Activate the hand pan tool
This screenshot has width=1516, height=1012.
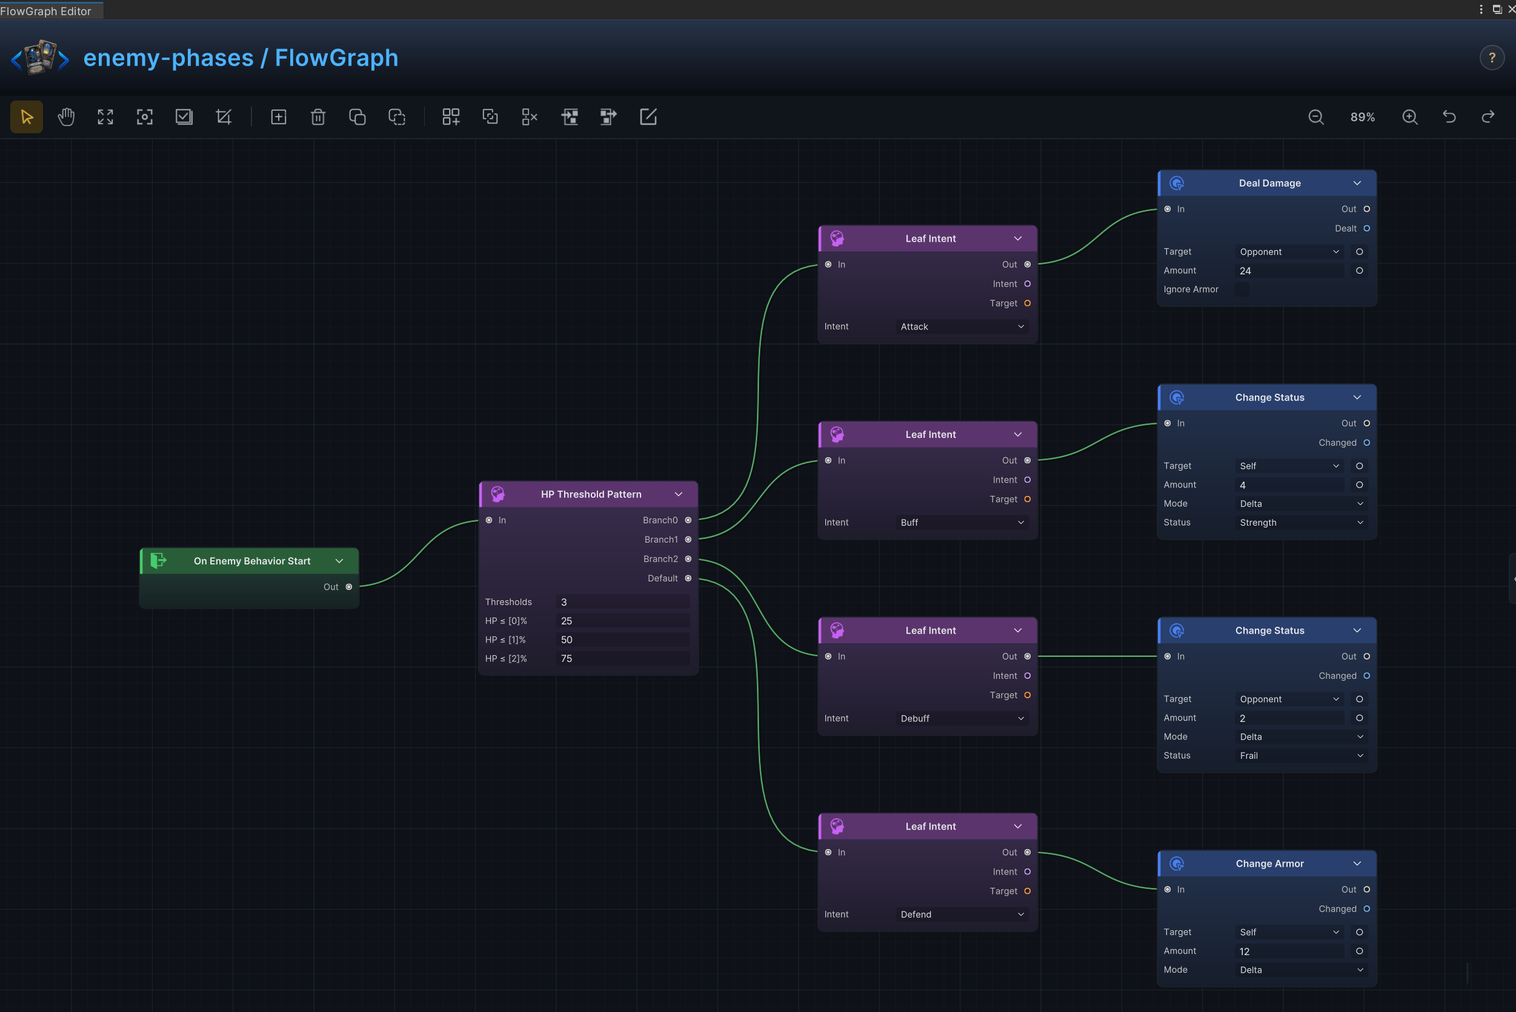pyautogui.click(x=66, y=117)
